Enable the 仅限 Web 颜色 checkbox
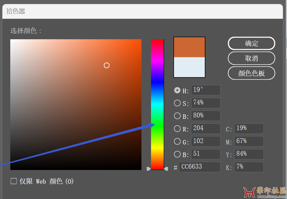The height and width of the screenshot is (199, 287). (14, 181)
